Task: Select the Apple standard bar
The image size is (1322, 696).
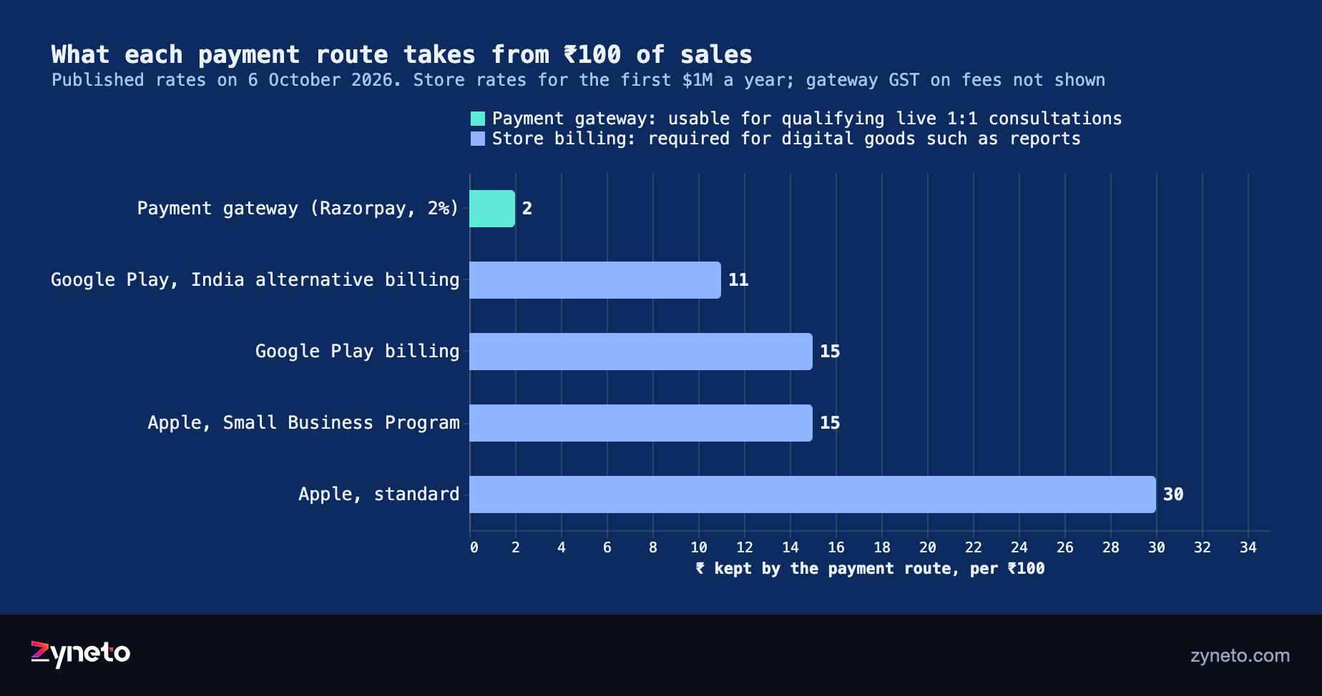Action: (x=813, y=494)
